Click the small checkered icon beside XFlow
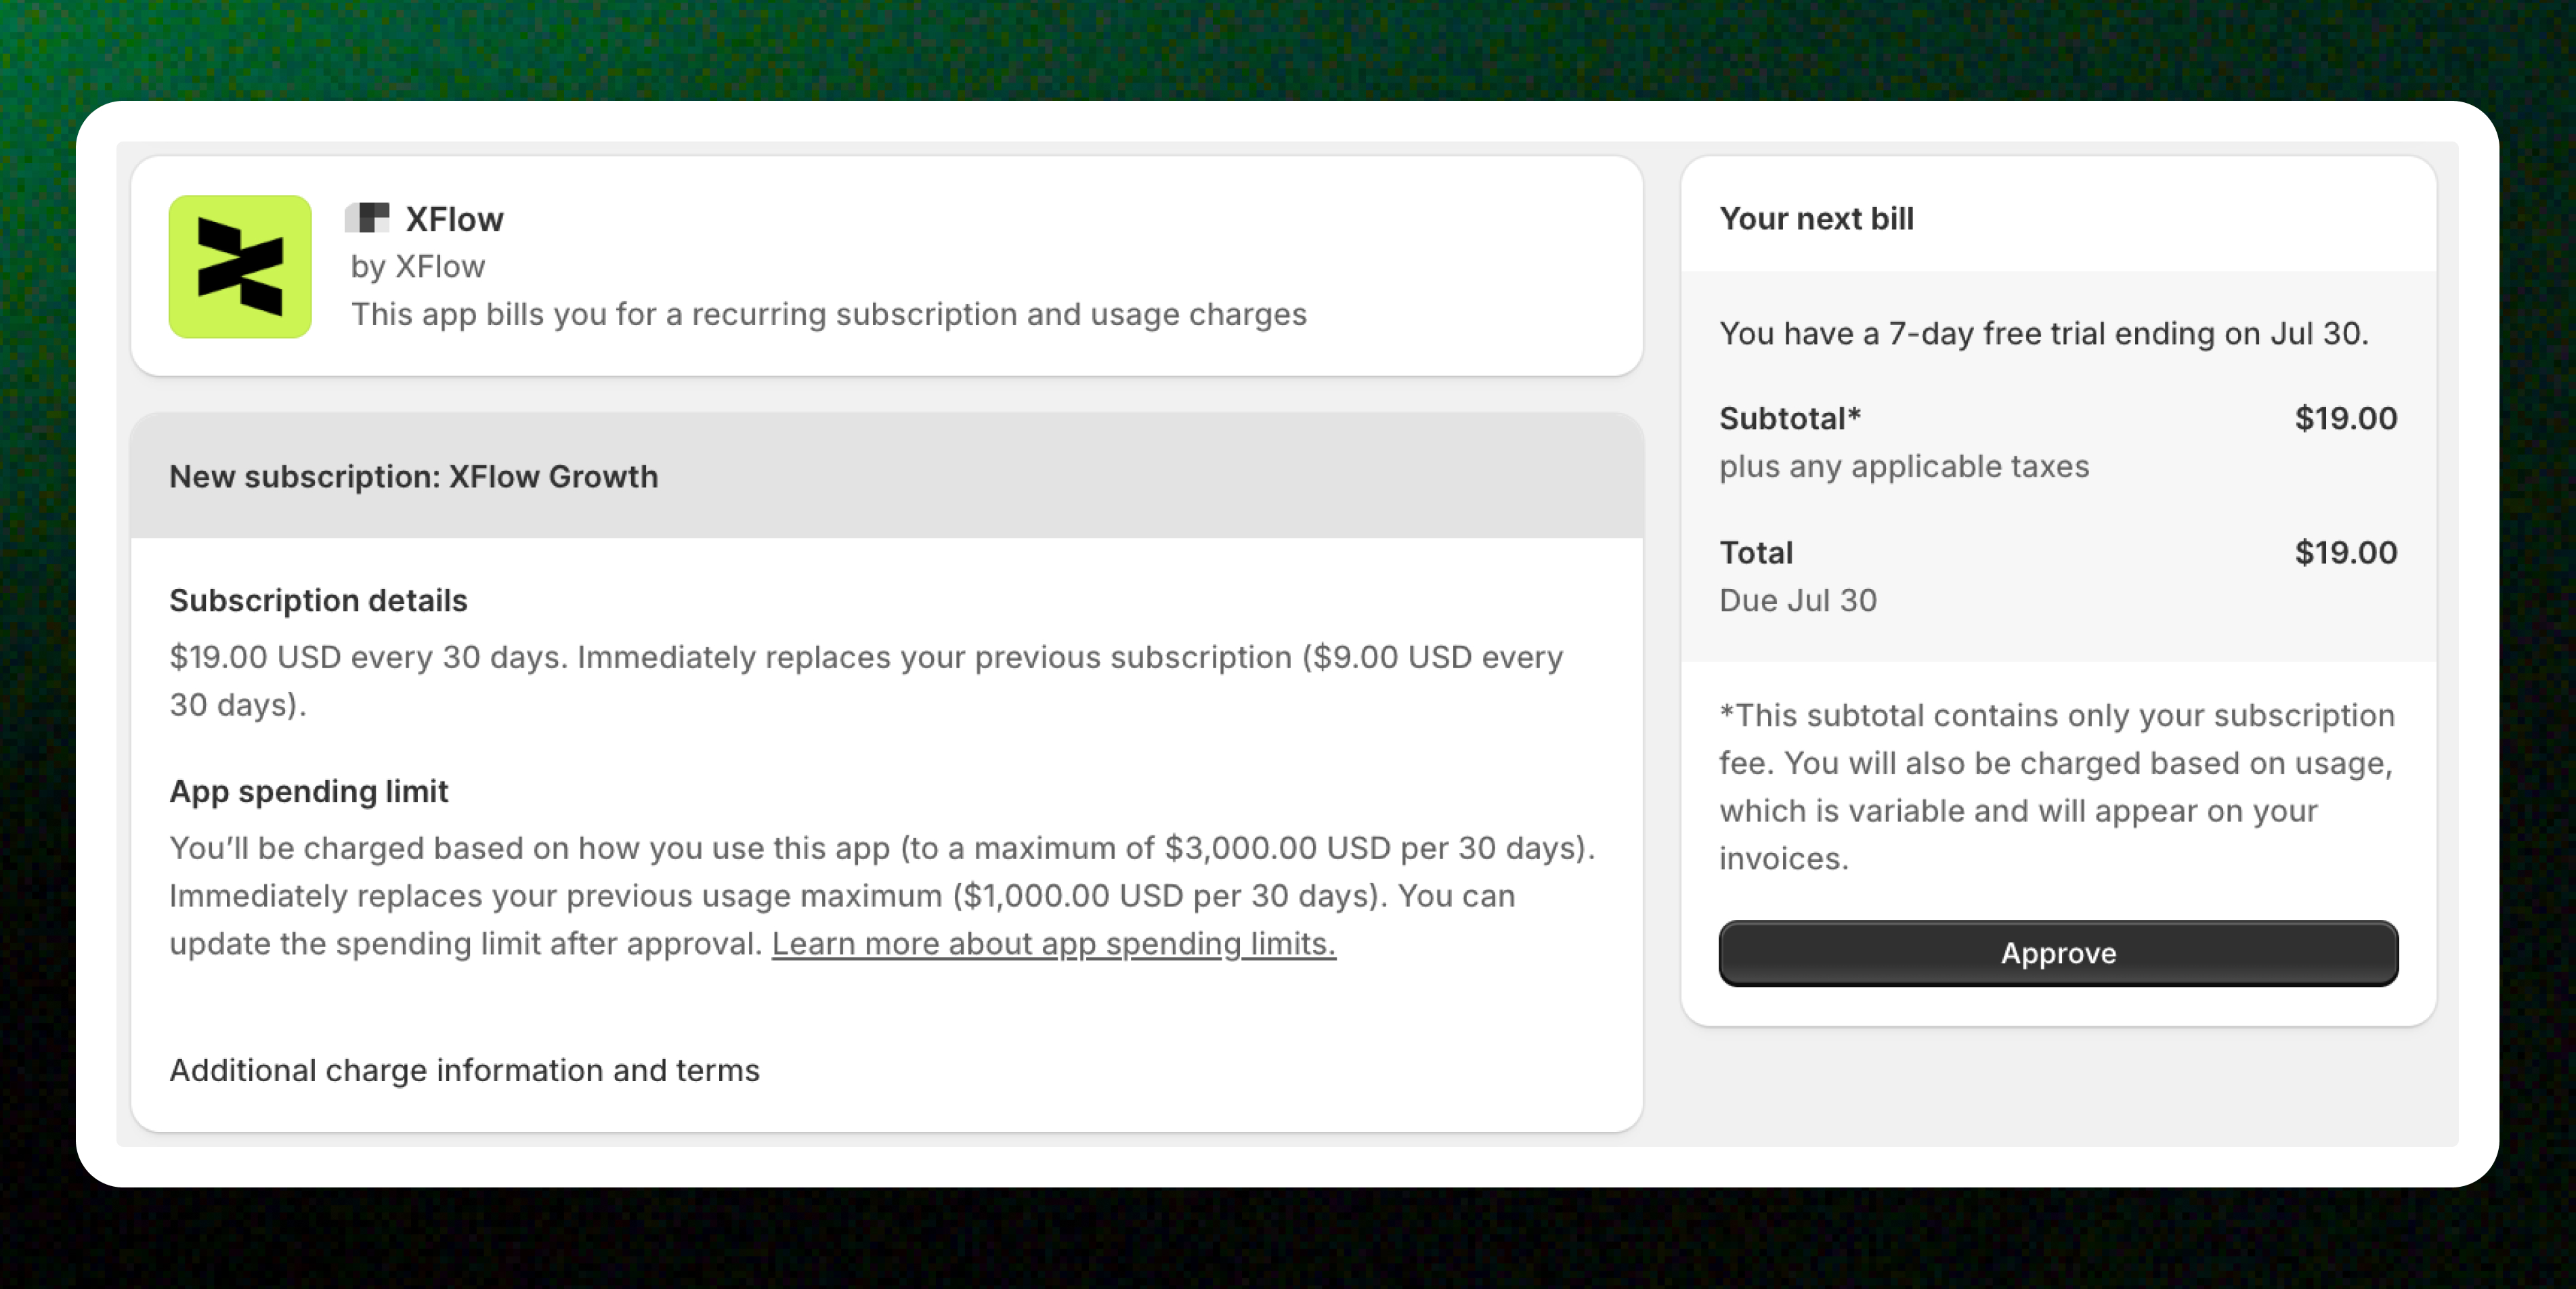2576x1289 pixels. coord(367,218)
